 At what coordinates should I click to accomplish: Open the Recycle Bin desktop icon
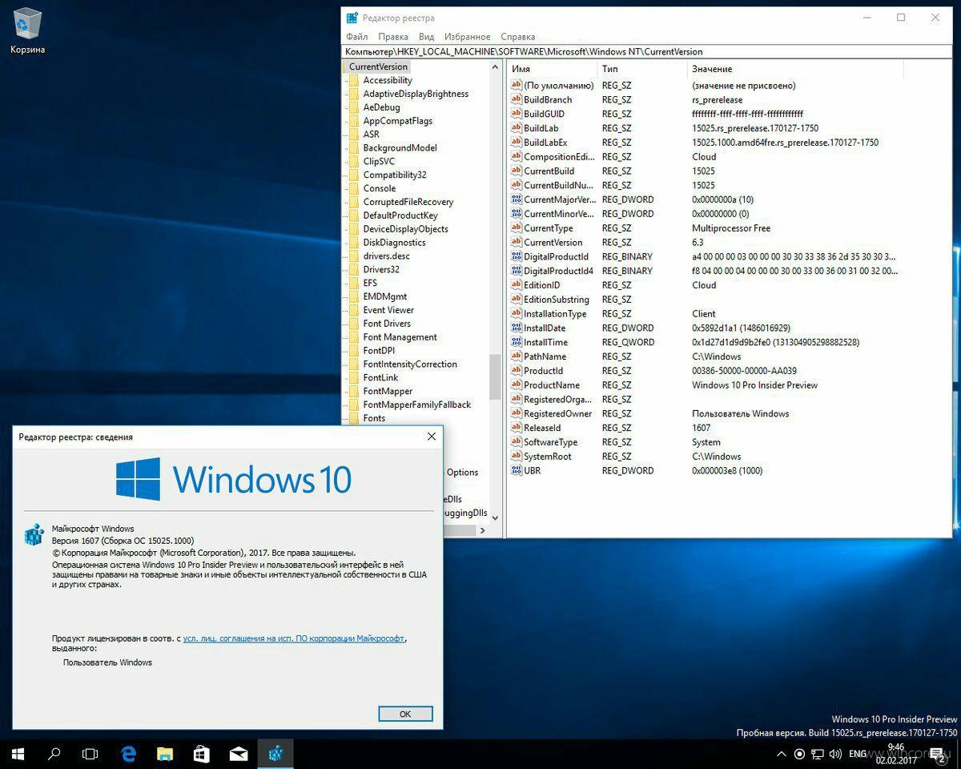tap(27, 30)
